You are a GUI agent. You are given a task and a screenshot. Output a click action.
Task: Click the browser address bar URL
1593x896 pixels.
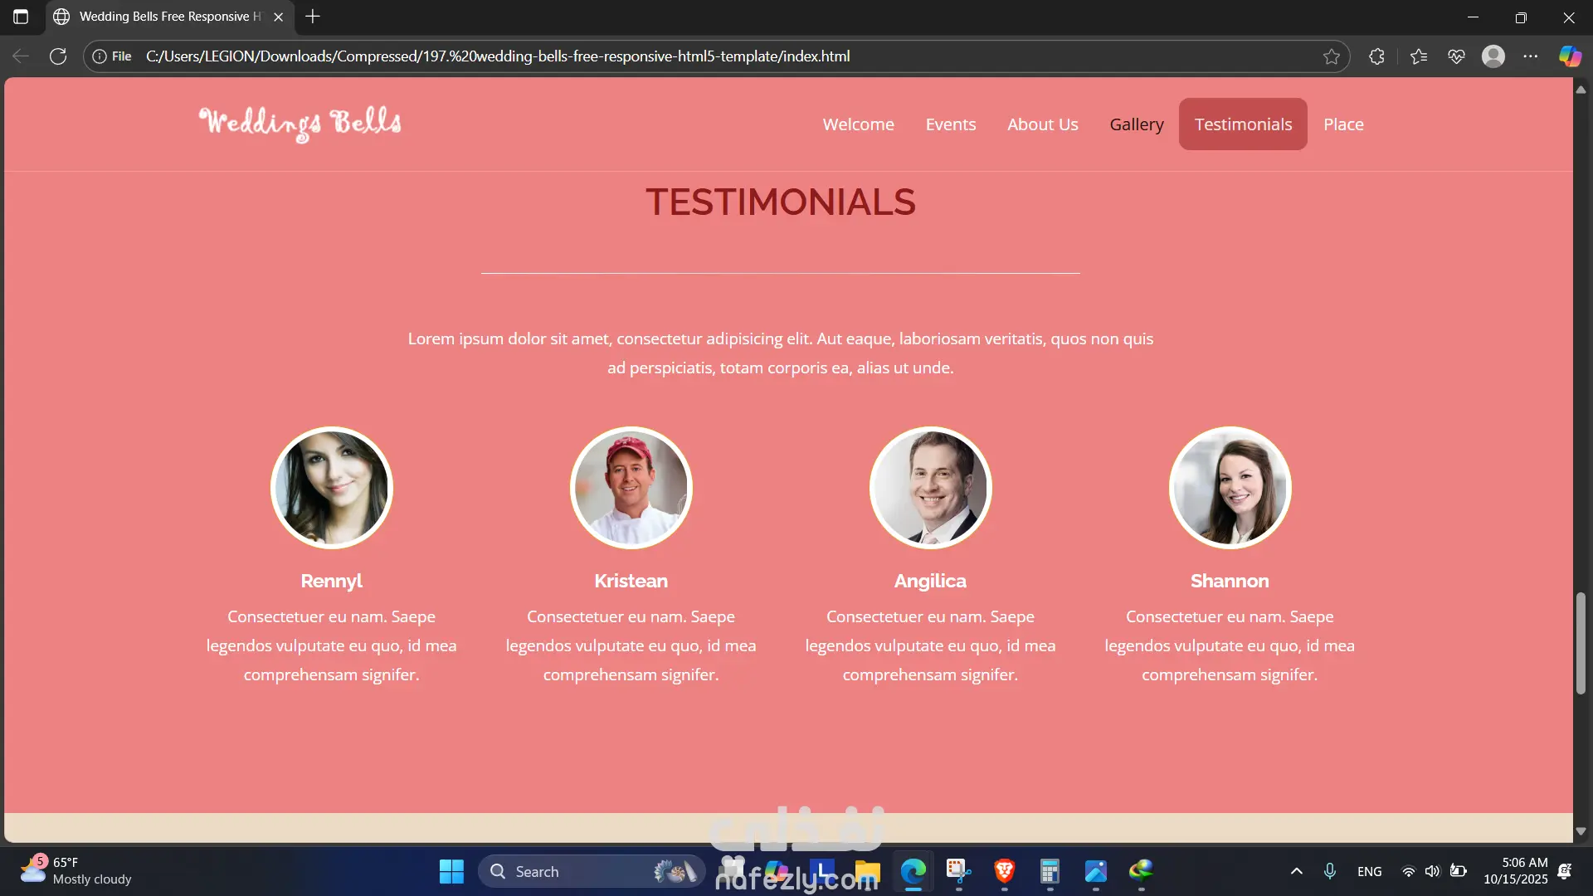498,56
